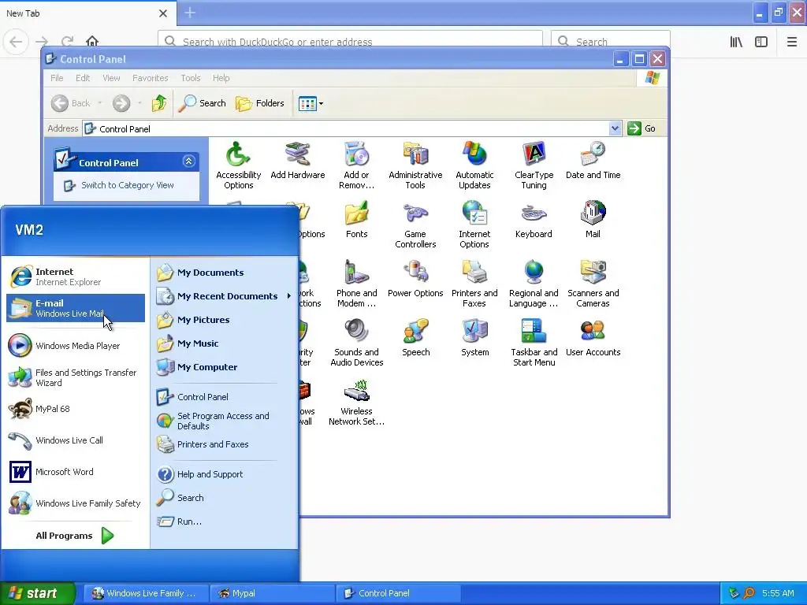Open the Help menu

(221, 78)
